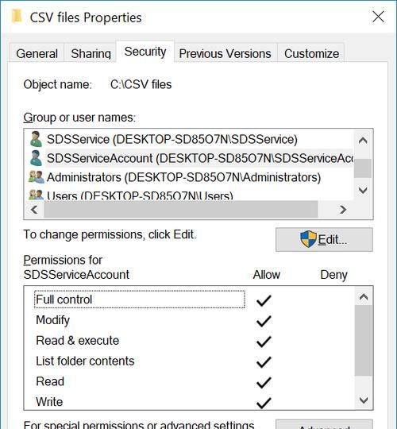Switch to the Customize tab
Viewport: 397px width, 429px height.
point(311,53)
